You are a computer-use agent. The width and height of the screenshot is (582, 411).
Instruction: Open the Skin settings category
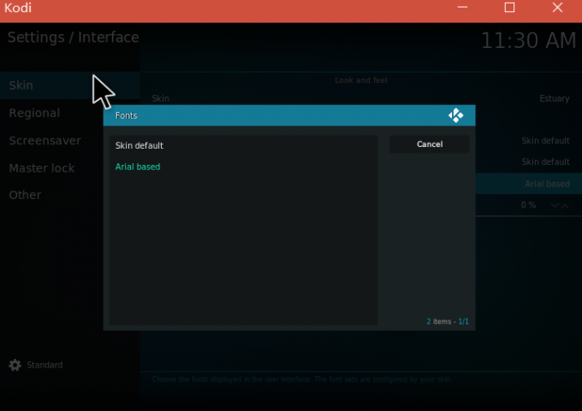point(21,85)
